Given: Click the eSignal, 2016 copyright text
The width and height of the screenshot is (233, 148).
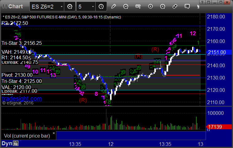Looking at the screenshot, I should [18, 103].
